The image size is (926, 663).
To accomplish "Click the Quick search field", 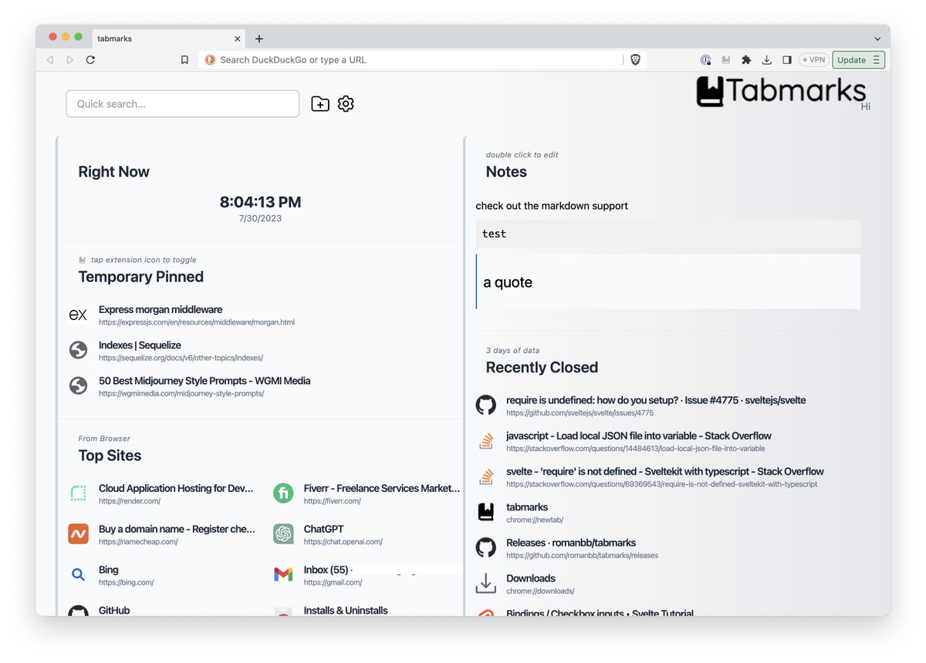I will pyautogui.click(x=183, y=104).
